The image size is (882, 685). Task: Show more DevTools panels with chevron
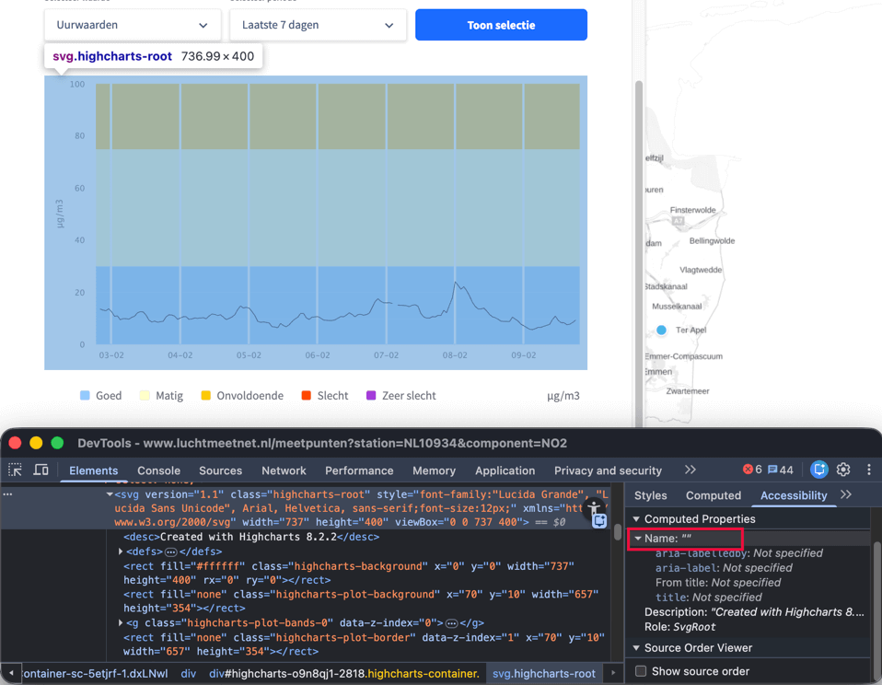pyautogui.click(x=690, y=470)
